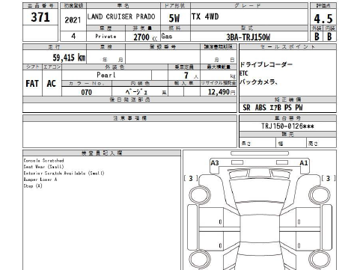Click lot number 371
The image size is (360, 270).
pos(40,17)
